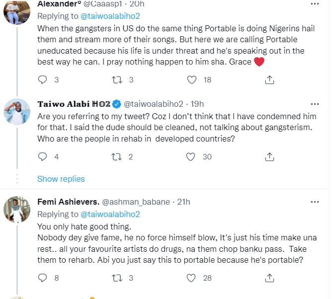
Task: Share Femi Ashievers' tweet
Action: 269,279
